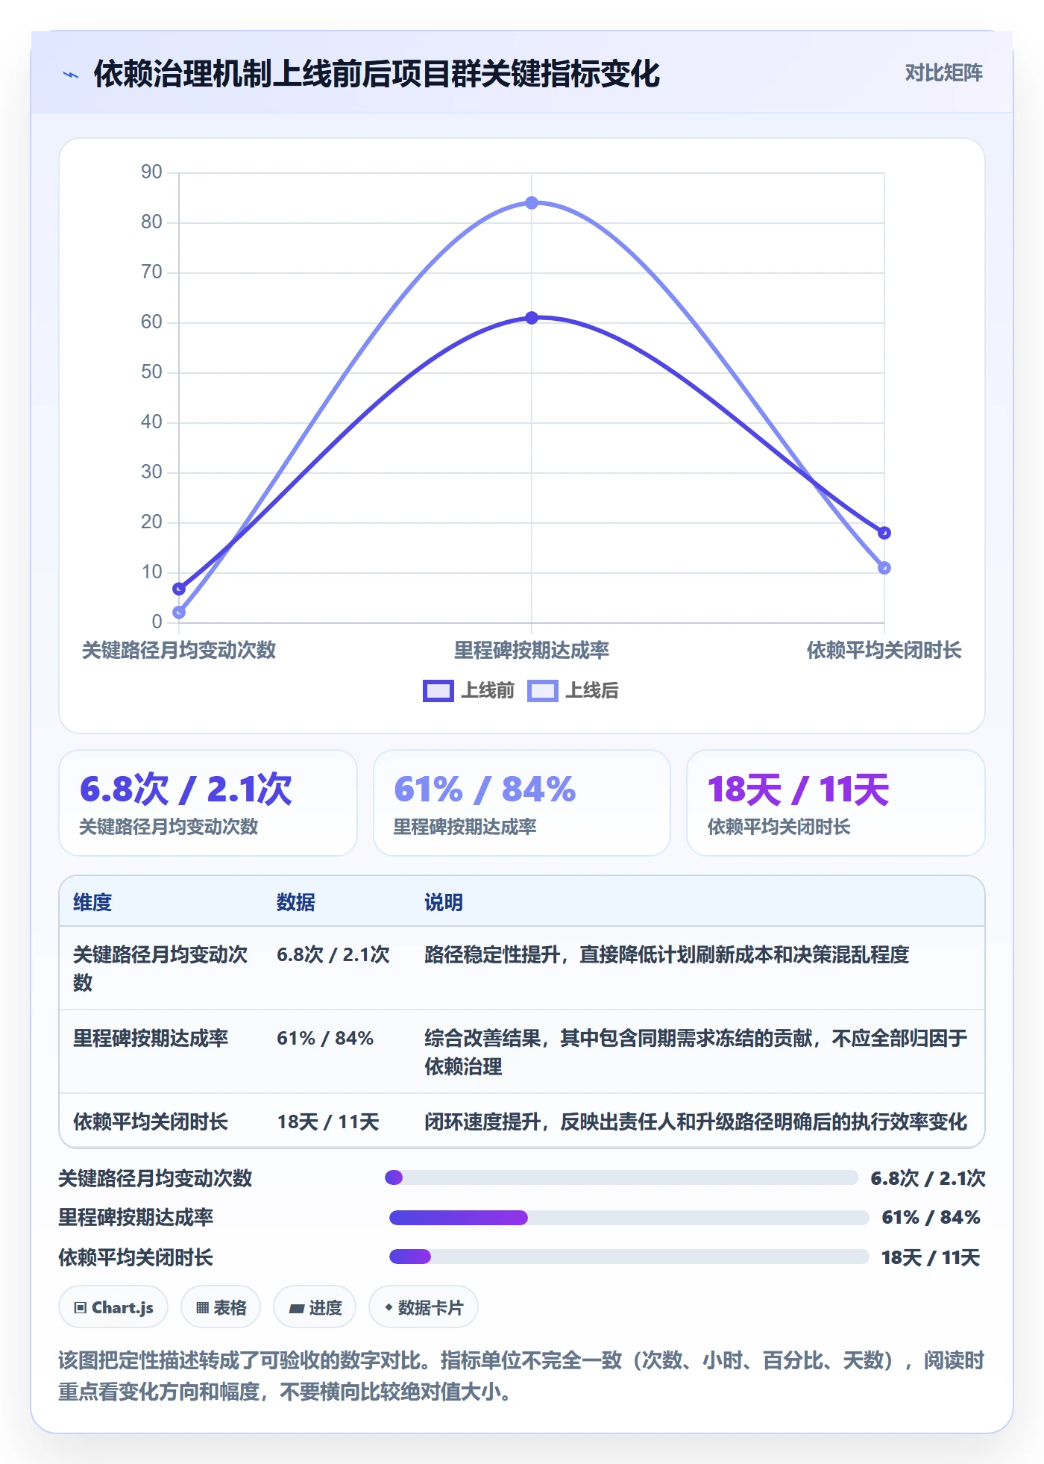Click progress label 关键路径月均变动次数
The width and height of the screenshot is (1044, 1464).
tap(155, 1179)
